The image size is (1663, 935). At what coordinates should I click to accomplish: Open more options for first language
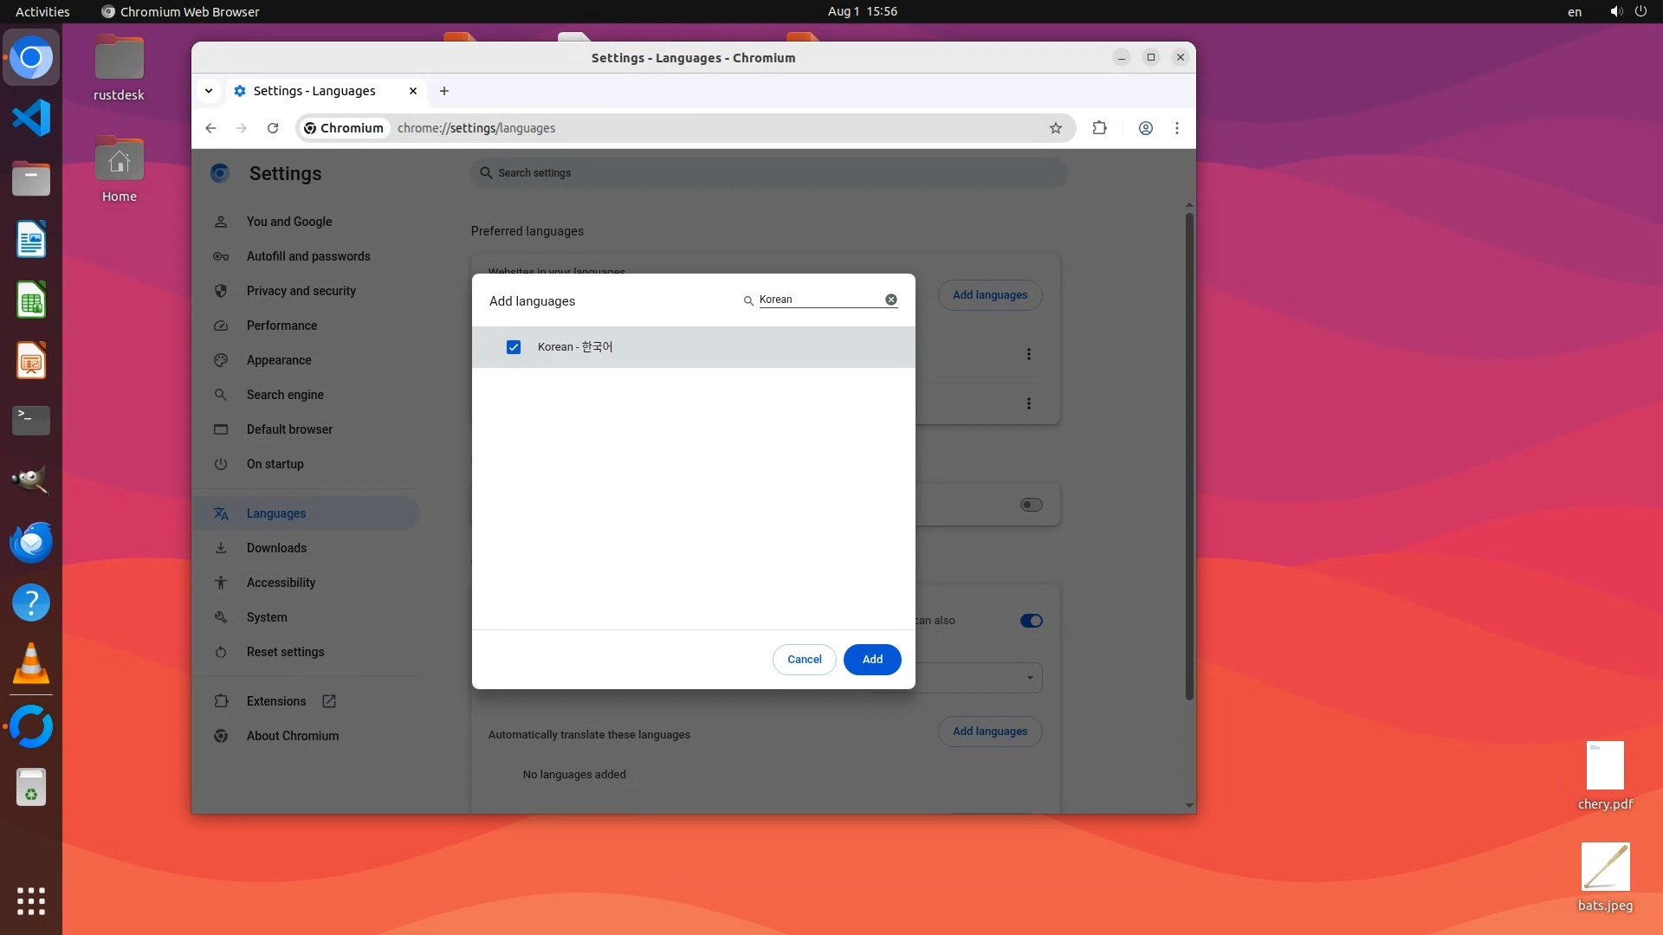[1028, 354]
